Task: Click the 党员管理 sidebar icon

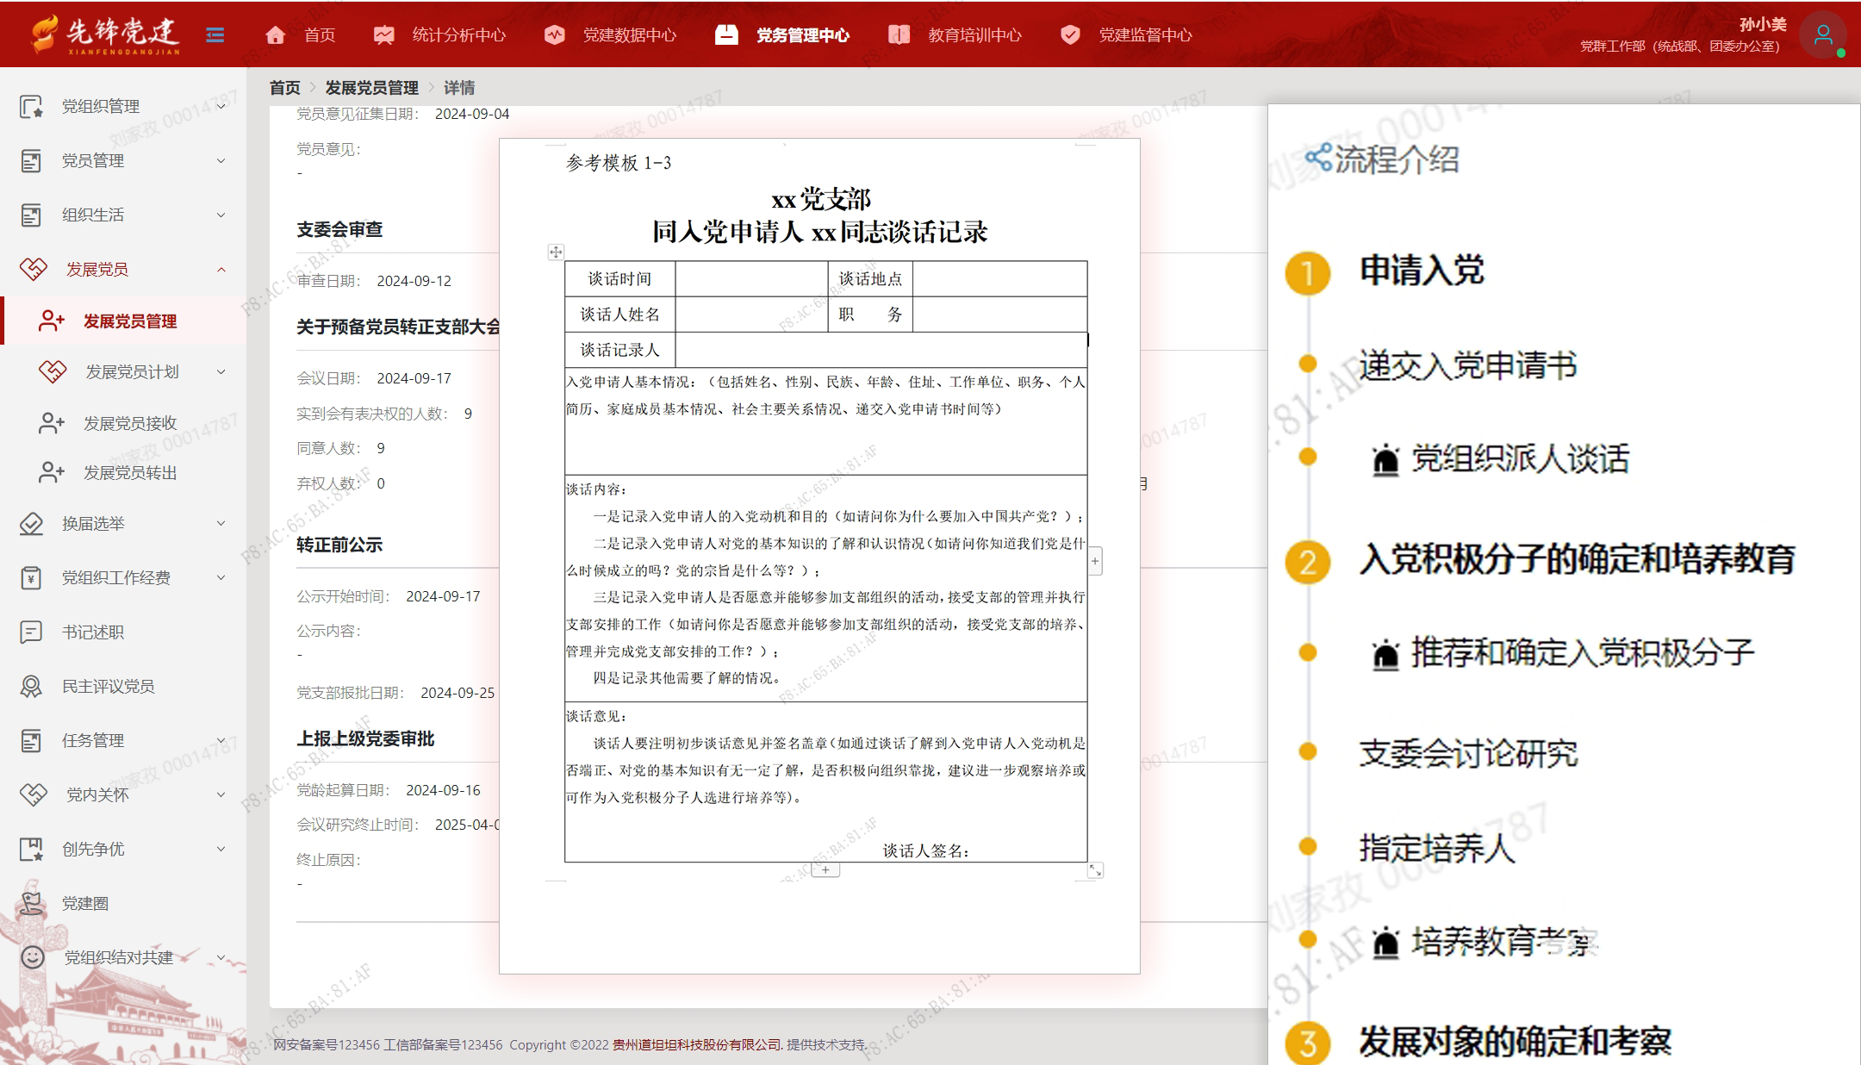Action: click(x=31, y=161)
